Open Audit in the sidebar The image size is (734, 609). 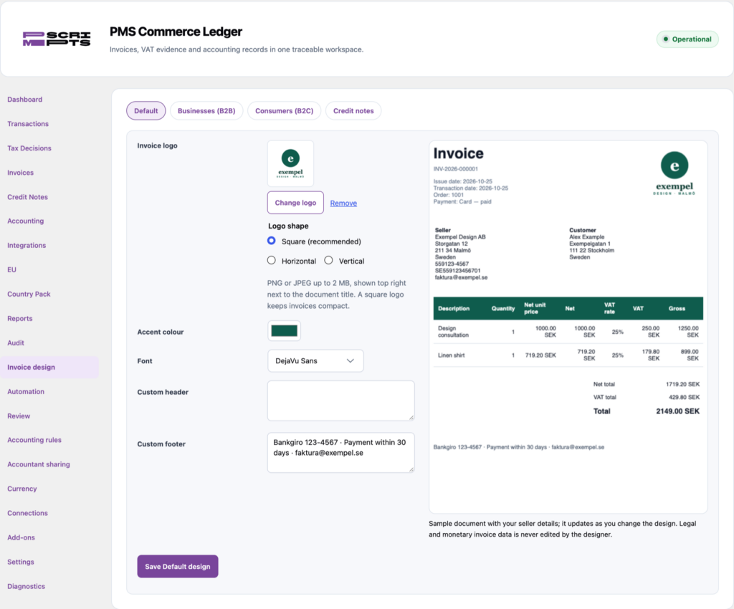[16, 343]
